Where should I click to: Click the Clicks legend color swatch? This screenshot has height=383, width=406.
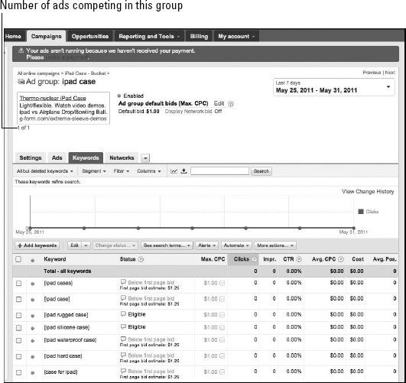(x=361, y=212)
